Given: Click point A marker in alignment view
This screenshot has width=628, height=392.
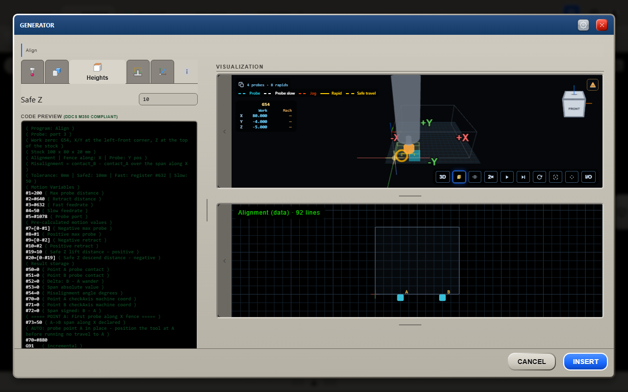Looking at the screenshot, I should [400, 297].
